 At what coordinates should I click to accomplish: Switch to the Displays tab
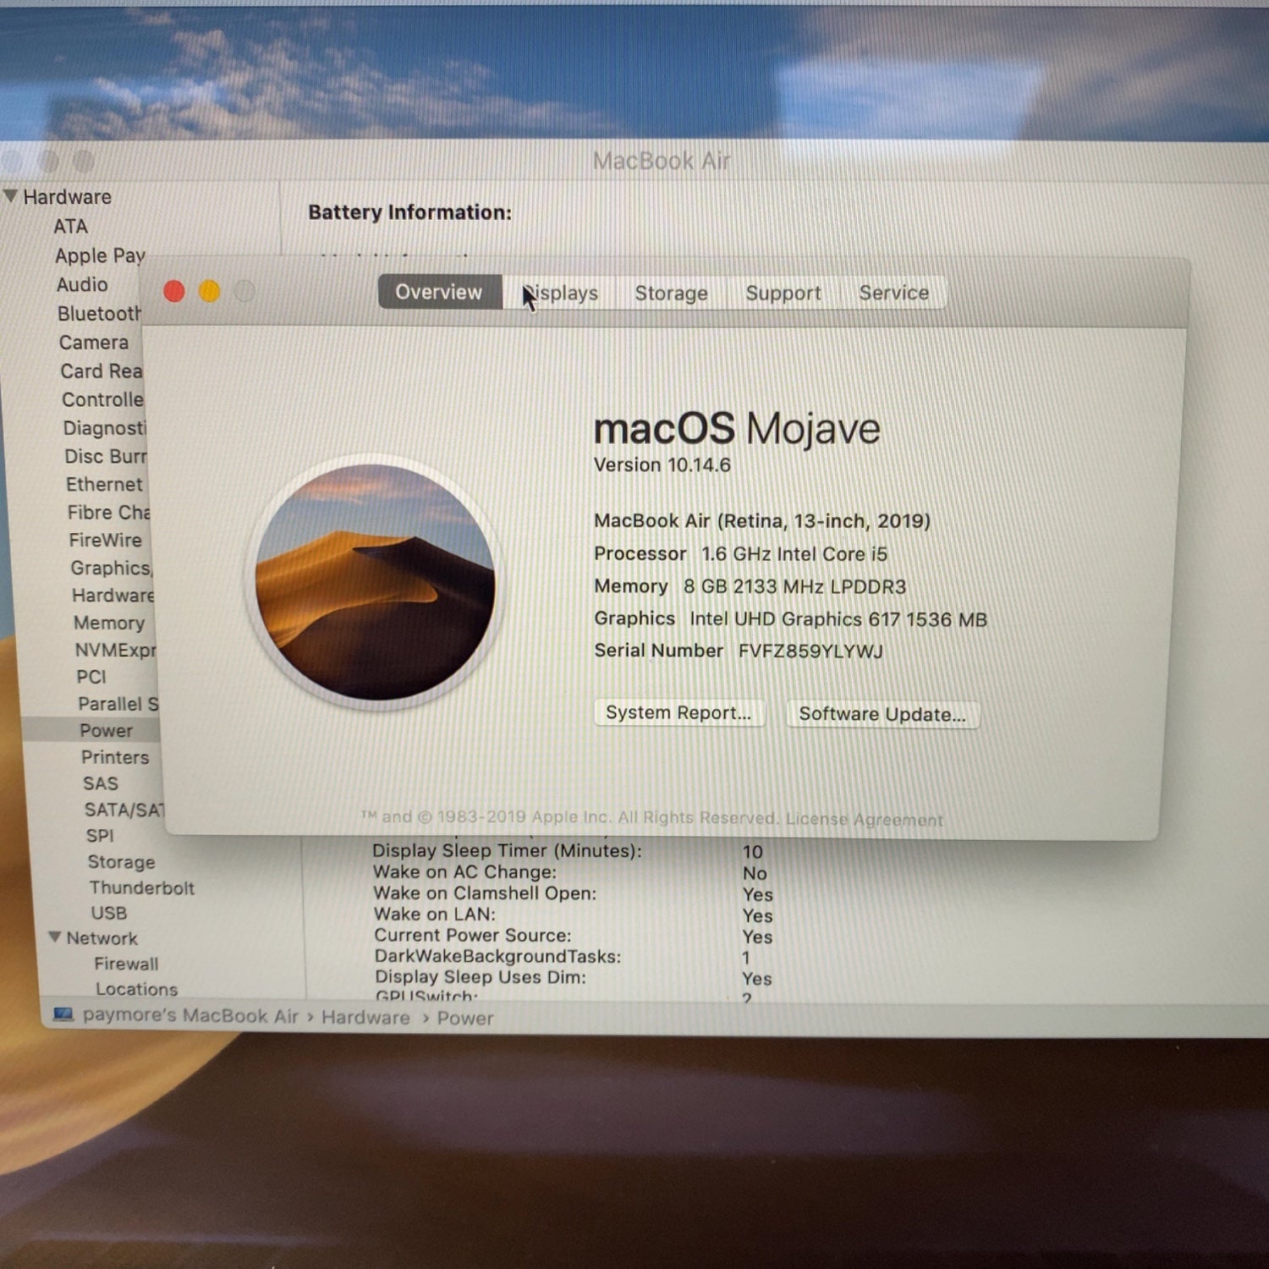560,293
